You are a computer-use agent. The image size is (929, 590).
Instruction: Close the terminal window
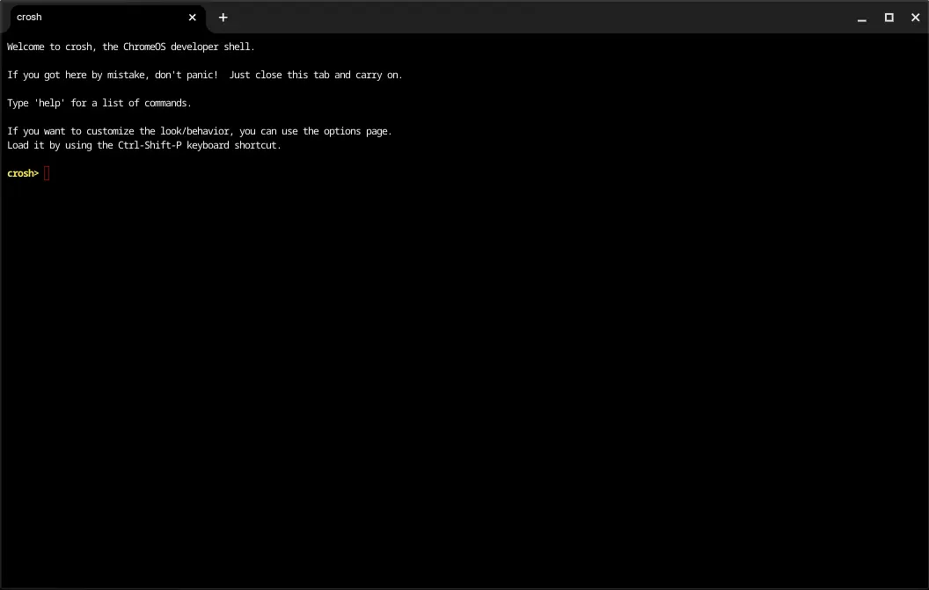click(915, 18)
